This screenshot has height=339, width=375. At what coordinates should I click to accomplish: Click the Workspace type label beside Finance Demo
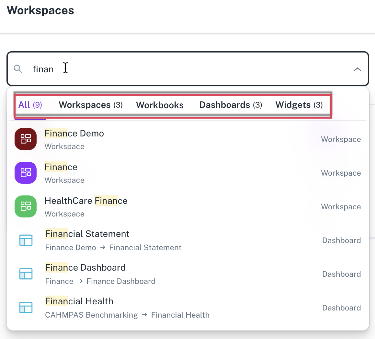click(341, 139)
